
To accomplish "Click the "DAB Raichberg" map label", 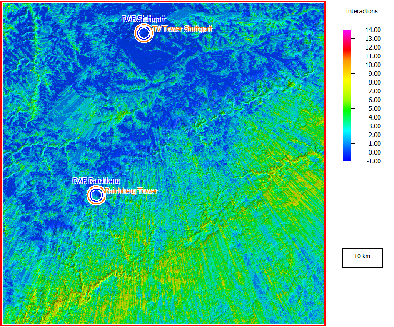I will [96, 181].
